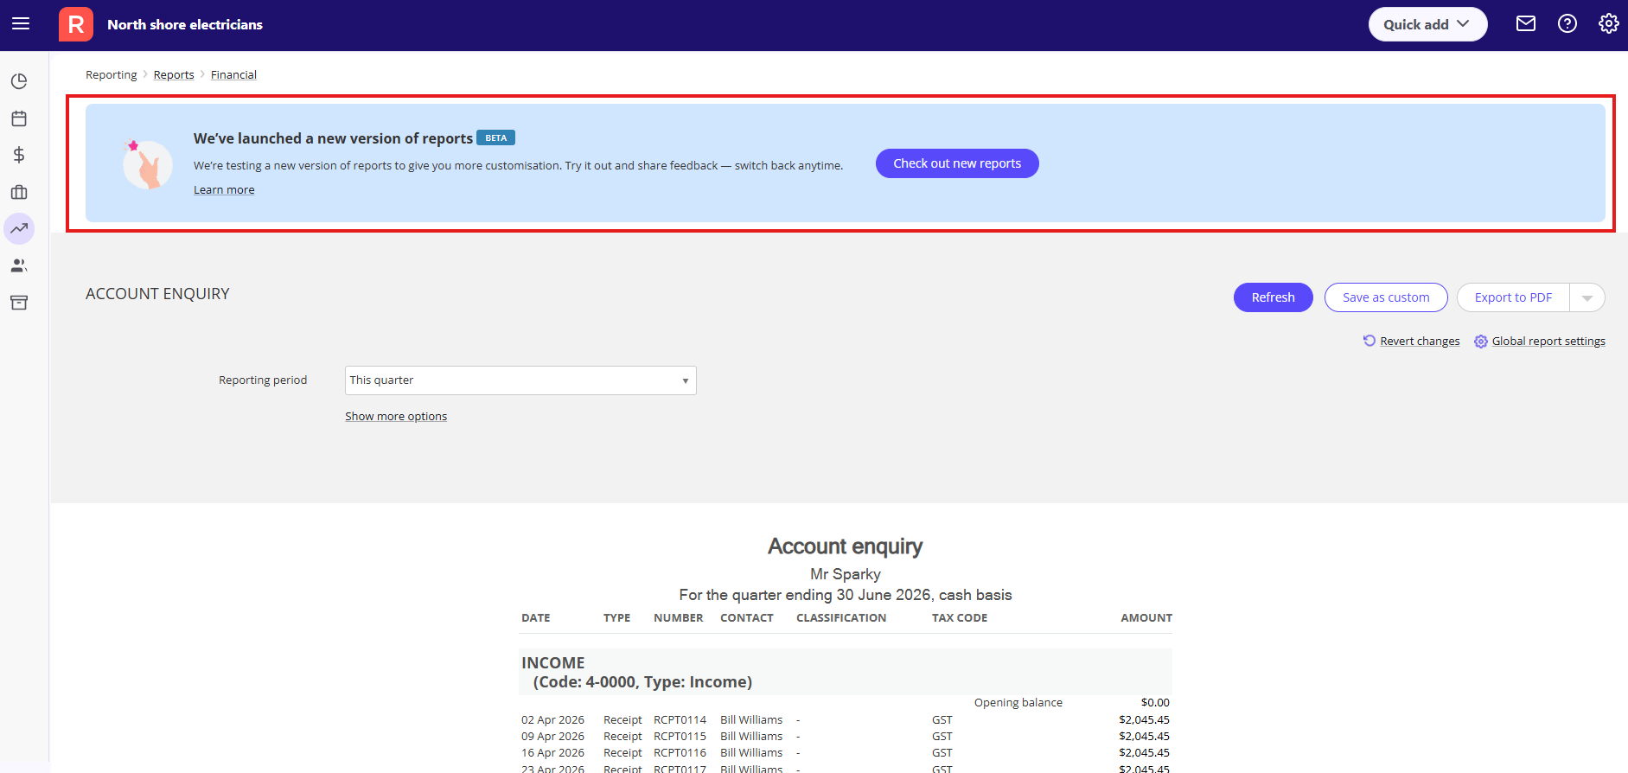This screenshot has height=773, width=1628.
Task: Open the Quick add dropdown
Action: coord(1427,24)
